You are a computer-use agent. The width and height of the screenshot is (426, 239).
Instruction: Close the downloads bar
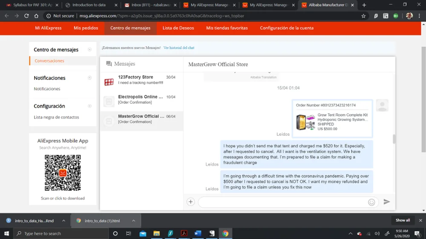coord(420,220)
